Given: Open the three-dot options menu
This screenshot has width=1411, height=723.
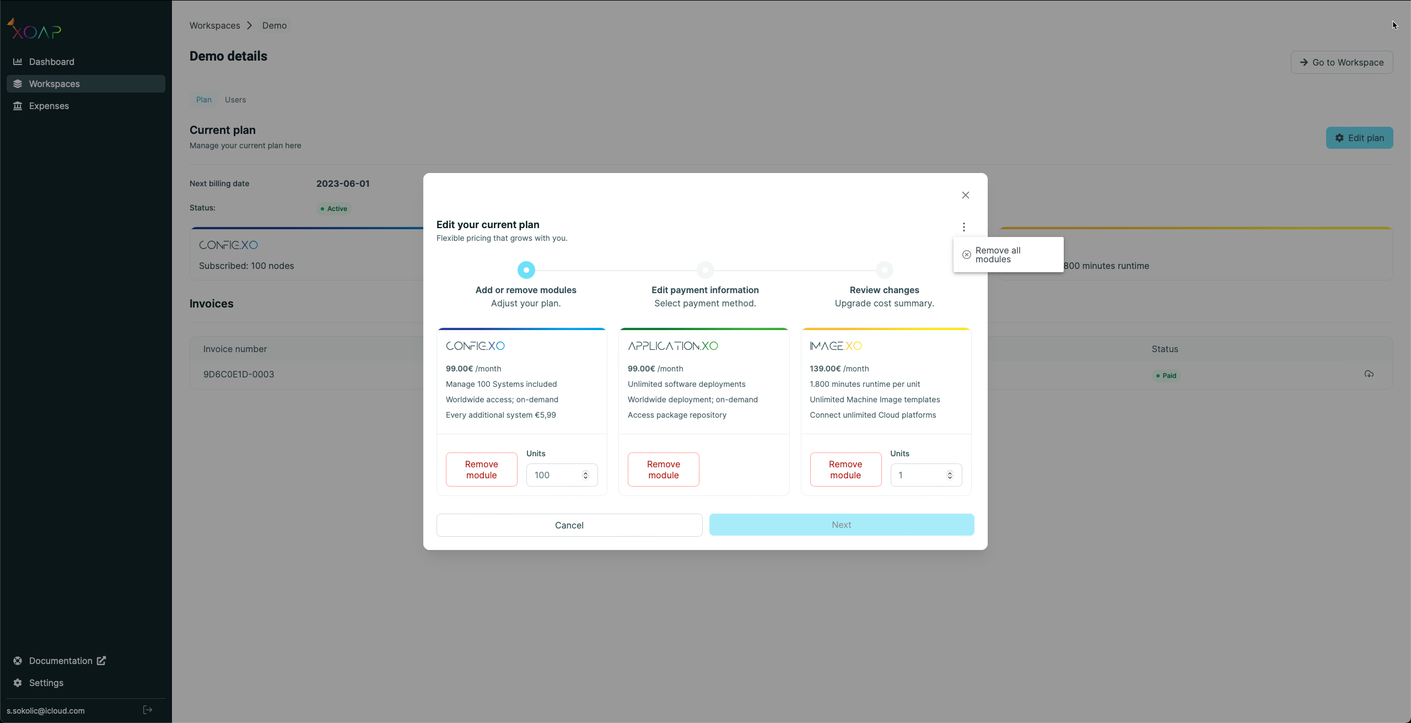Looking at the screenshot, I should [x=964, y=227].
